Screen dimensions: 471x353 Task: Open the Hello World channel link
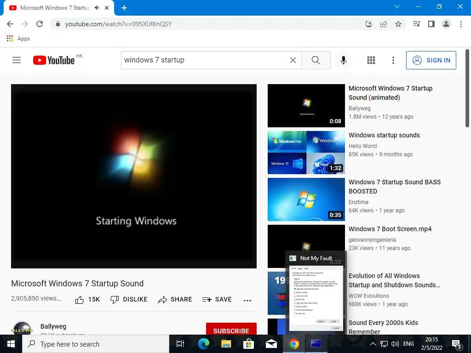[362, 146]
